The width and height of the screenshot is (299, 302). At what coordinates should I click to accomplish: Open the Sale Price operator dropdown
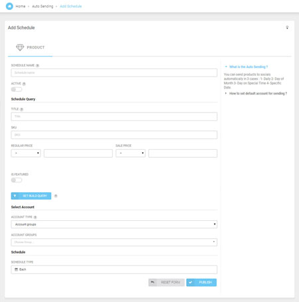(x=130, y=153)
